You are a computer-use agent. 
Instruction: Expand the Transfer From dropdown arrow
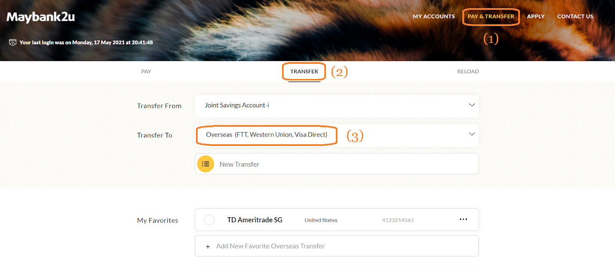(472, 105)
